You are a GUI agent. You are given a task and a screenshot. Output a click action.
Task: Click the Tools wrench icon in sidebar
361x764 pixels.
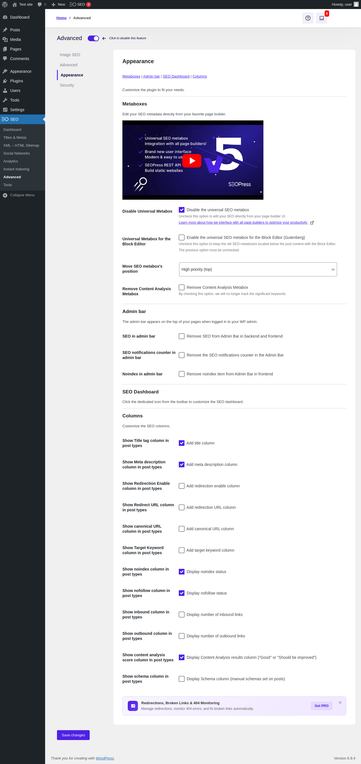[5, 100]
